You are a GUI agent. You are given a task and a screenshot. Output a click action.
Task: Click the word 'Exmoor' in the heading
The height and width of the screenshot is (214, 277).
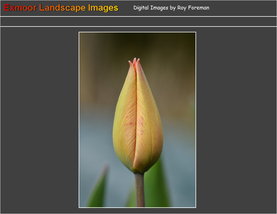click(20, 8)
